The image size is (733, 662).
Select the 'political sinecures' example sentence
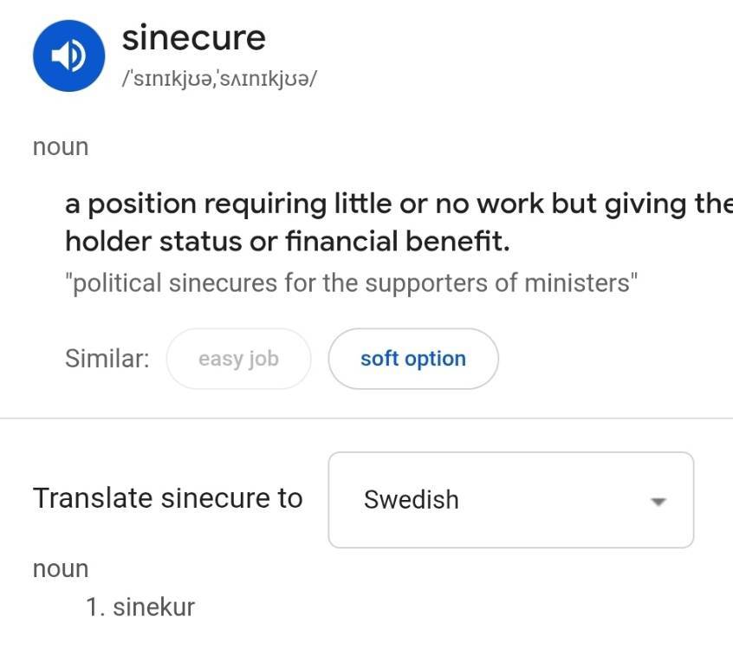coord(351,283)
